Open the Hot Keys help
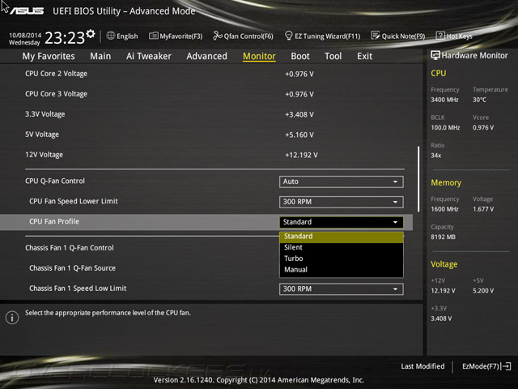518x389 pixels. click(x=454, y=36)
